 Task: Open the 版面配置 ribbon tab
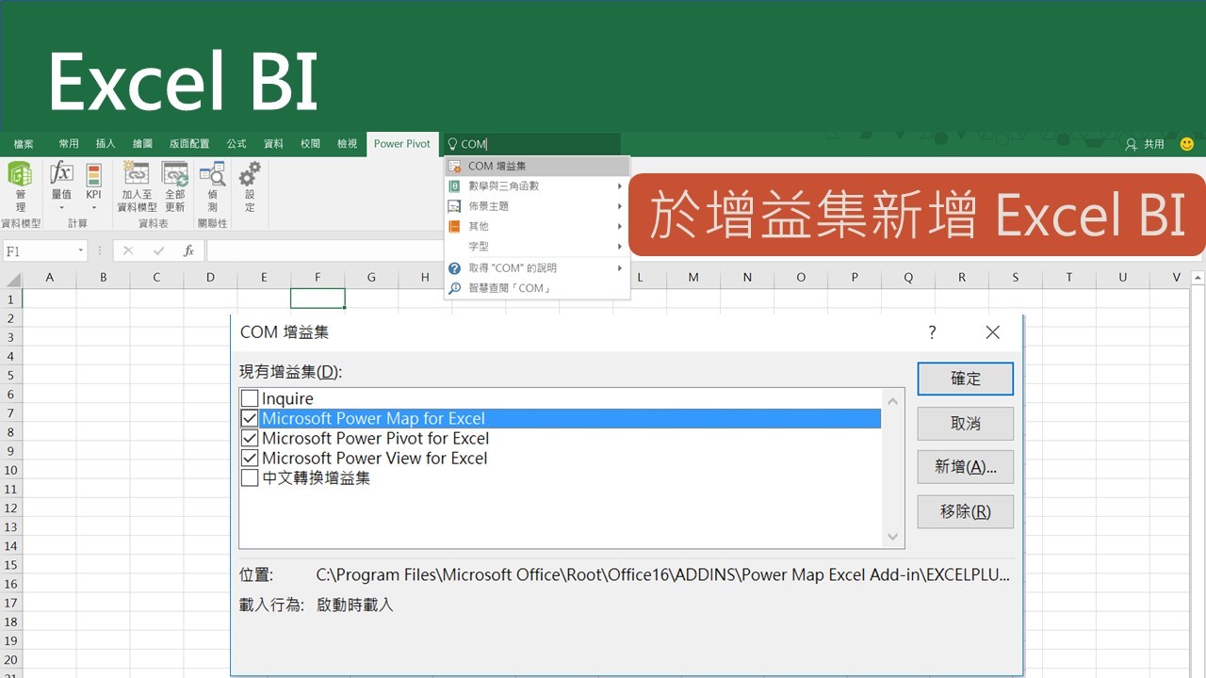click(x=189, y=144)
